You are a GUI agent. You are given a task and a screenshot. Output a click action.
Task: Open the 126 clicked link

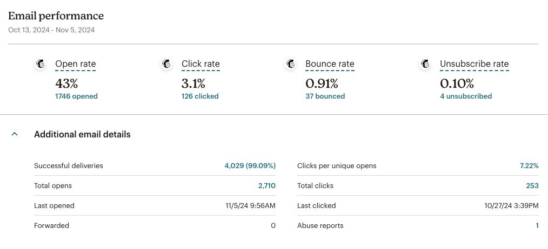(200, 96)
